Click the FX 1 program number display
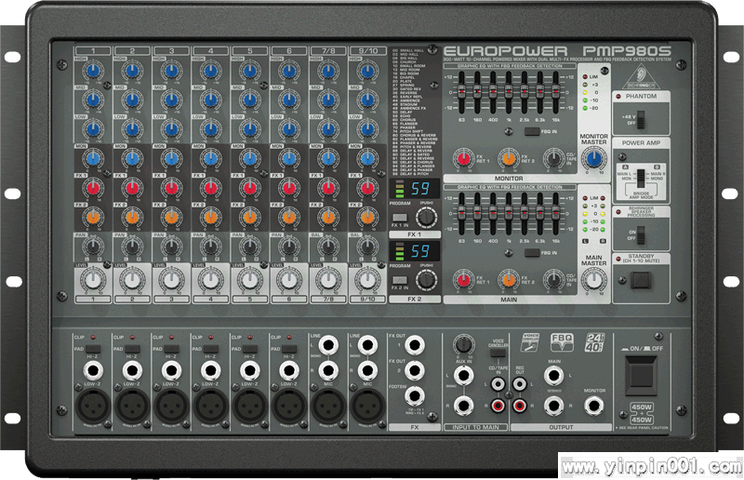Viewport: 744px width, 480px height. [418, 190]
